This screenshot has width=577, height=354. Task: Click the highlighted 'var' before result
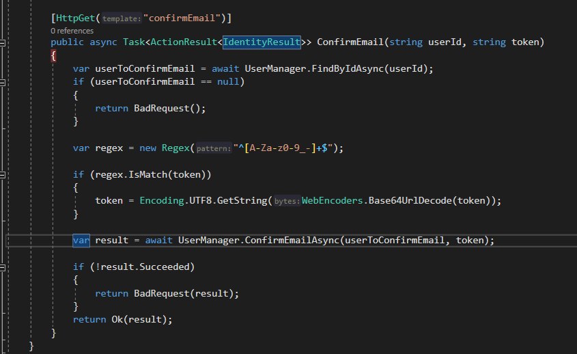click(x=81, y=241)
